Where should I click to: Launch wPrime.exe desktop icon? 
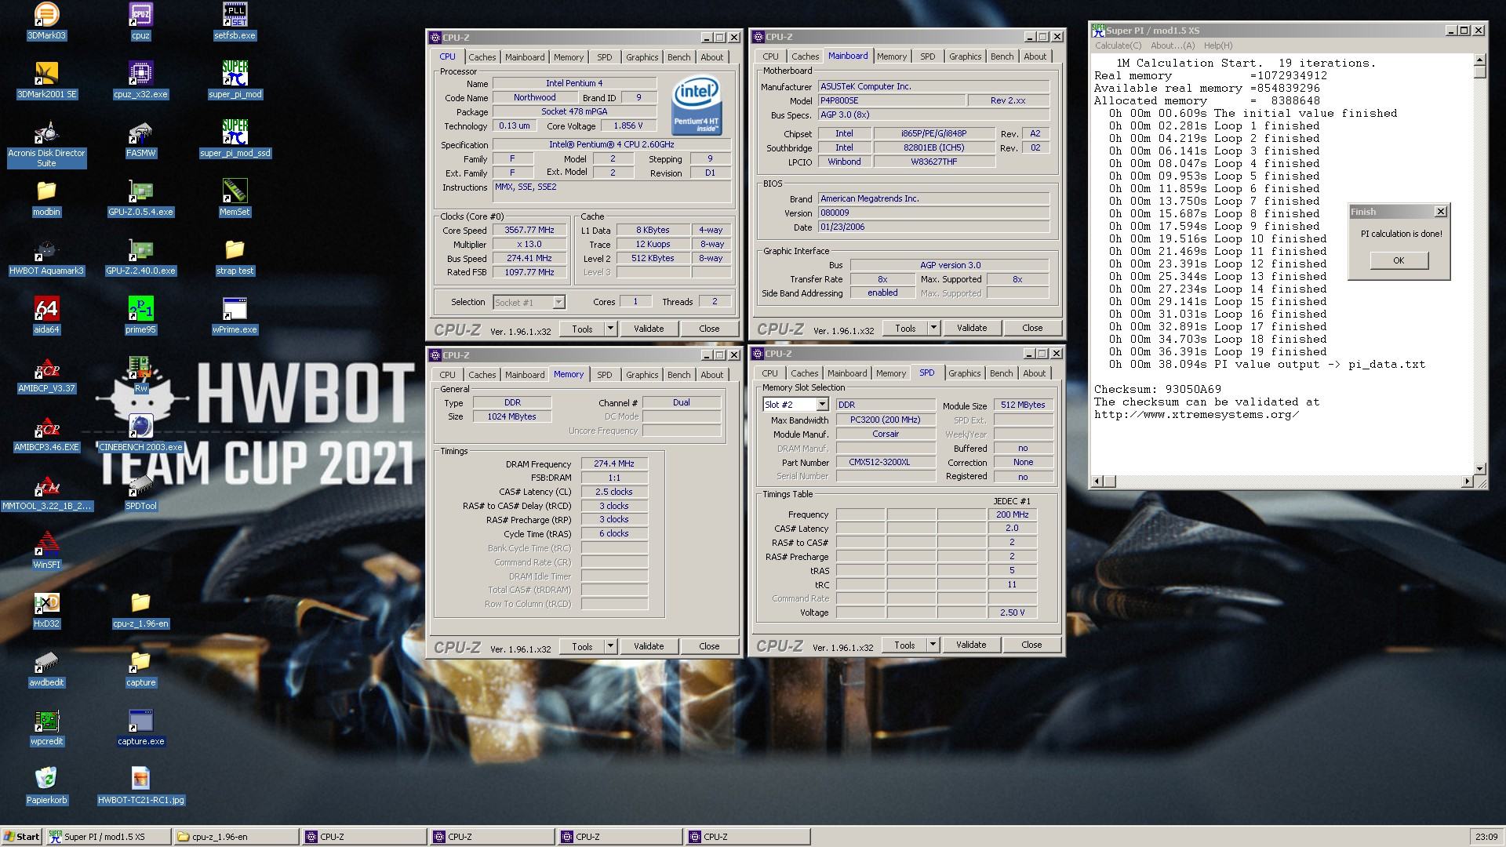click(x=235, y=315)
